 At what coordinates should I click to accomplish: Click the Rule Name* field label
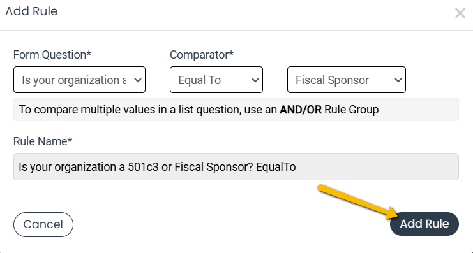click(43, 141)
